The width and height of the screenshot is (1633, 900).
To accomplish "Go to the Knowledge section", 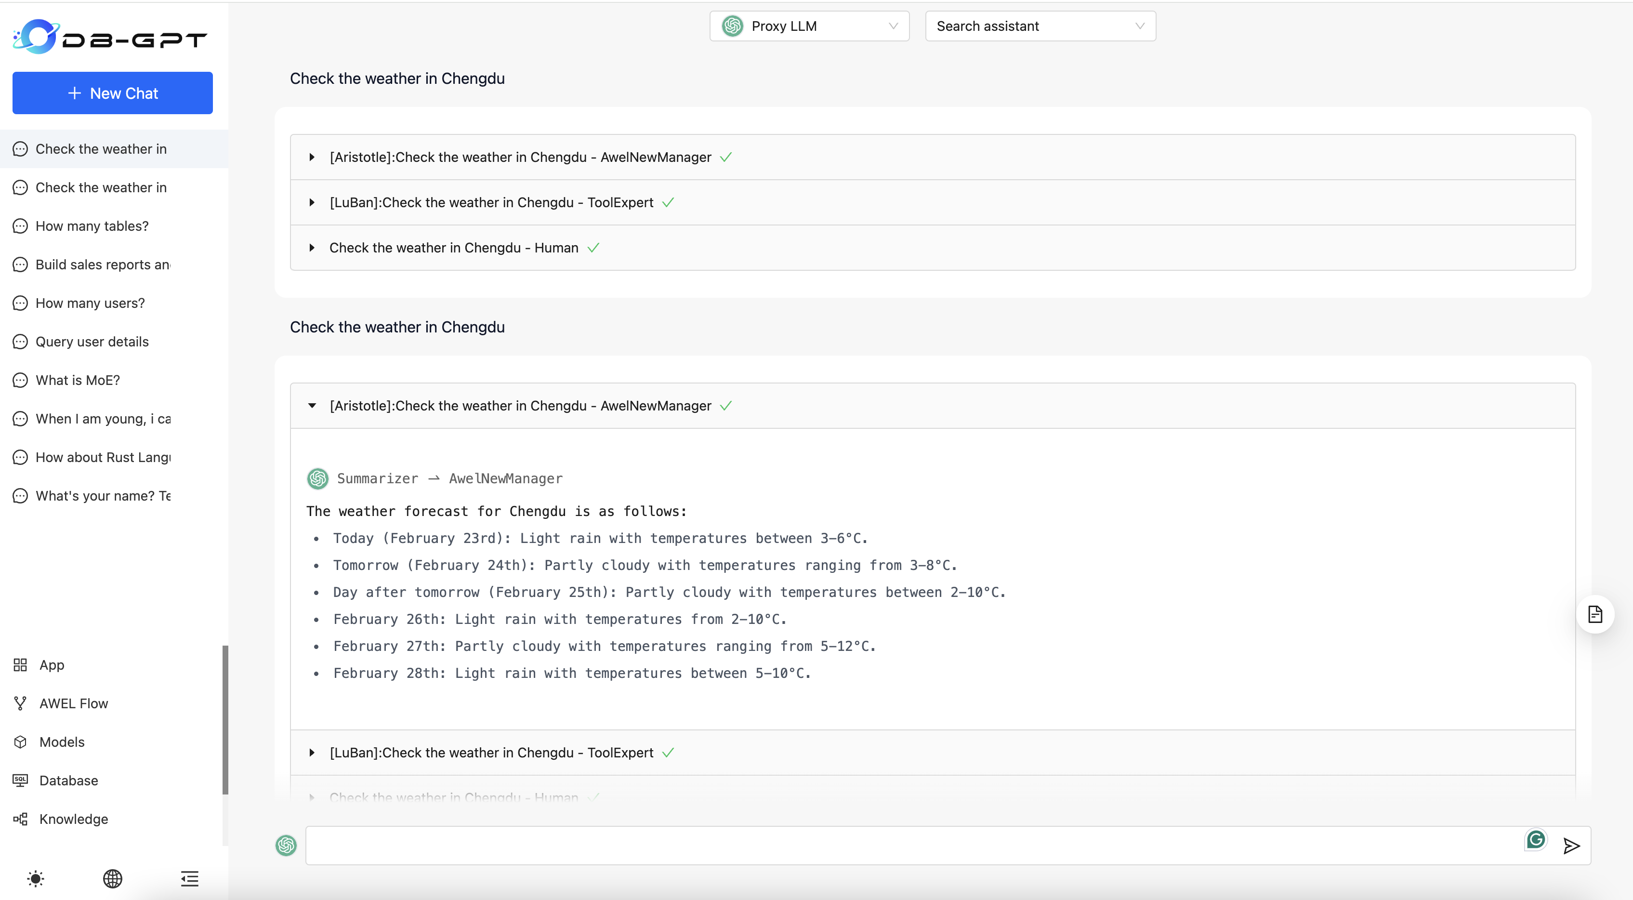I will [74, 819].
